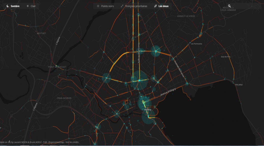Click the MEYTHET map label
The height and width of the screenshot is (146, 264).
pyautogui.click(x=41, y=33)
